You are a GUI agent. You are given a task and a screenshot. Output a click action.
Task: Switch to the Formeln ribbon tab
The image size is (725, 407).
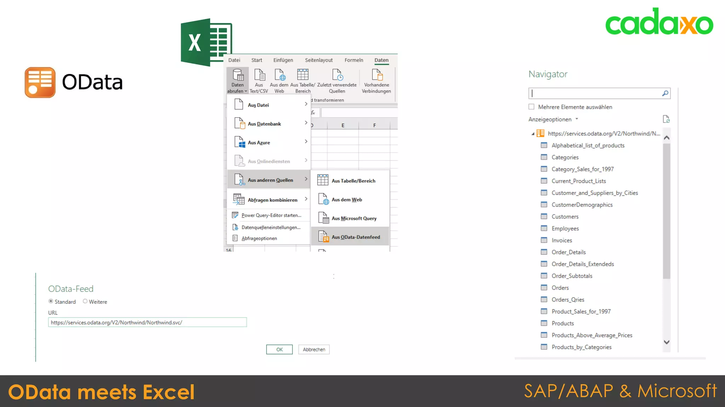coord(354,60)
